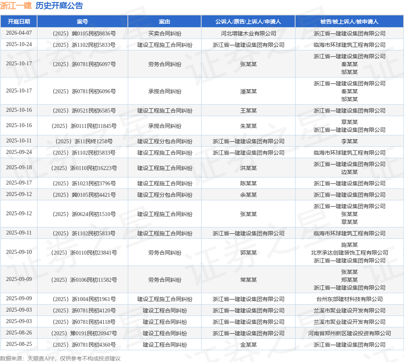404x362 pixels.
Task: Click case number (2025)浙0111民初11845号
Action: point(84,126)
